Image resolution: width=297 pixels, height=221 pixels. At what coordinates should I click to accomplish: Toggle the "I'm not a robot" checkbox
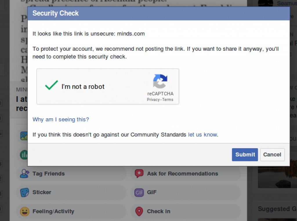tap(51, 86)
